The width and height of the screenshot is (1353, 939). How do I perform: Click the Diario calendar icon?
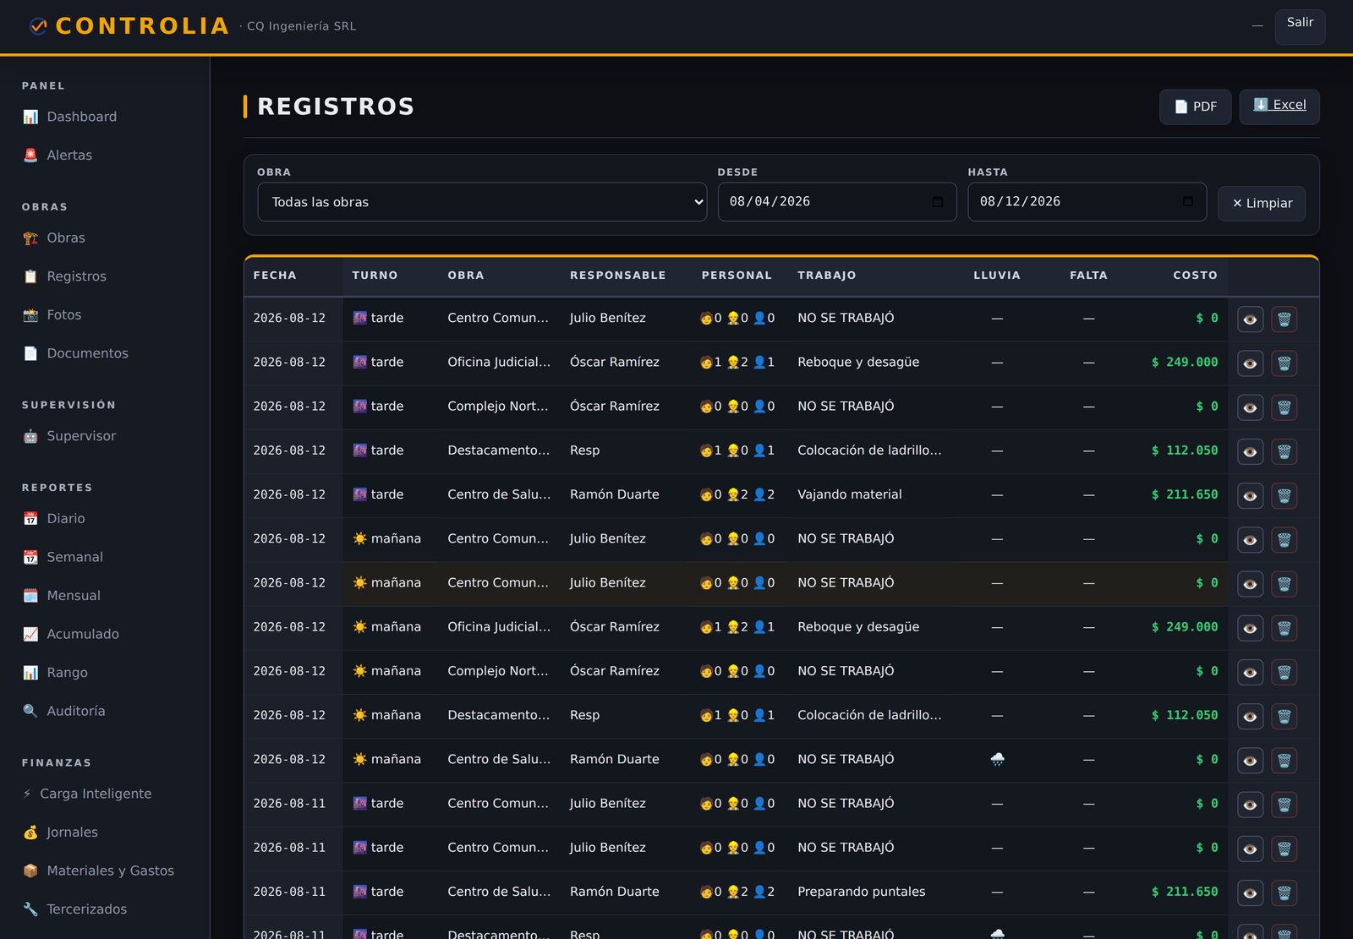[x=30, y=519]
